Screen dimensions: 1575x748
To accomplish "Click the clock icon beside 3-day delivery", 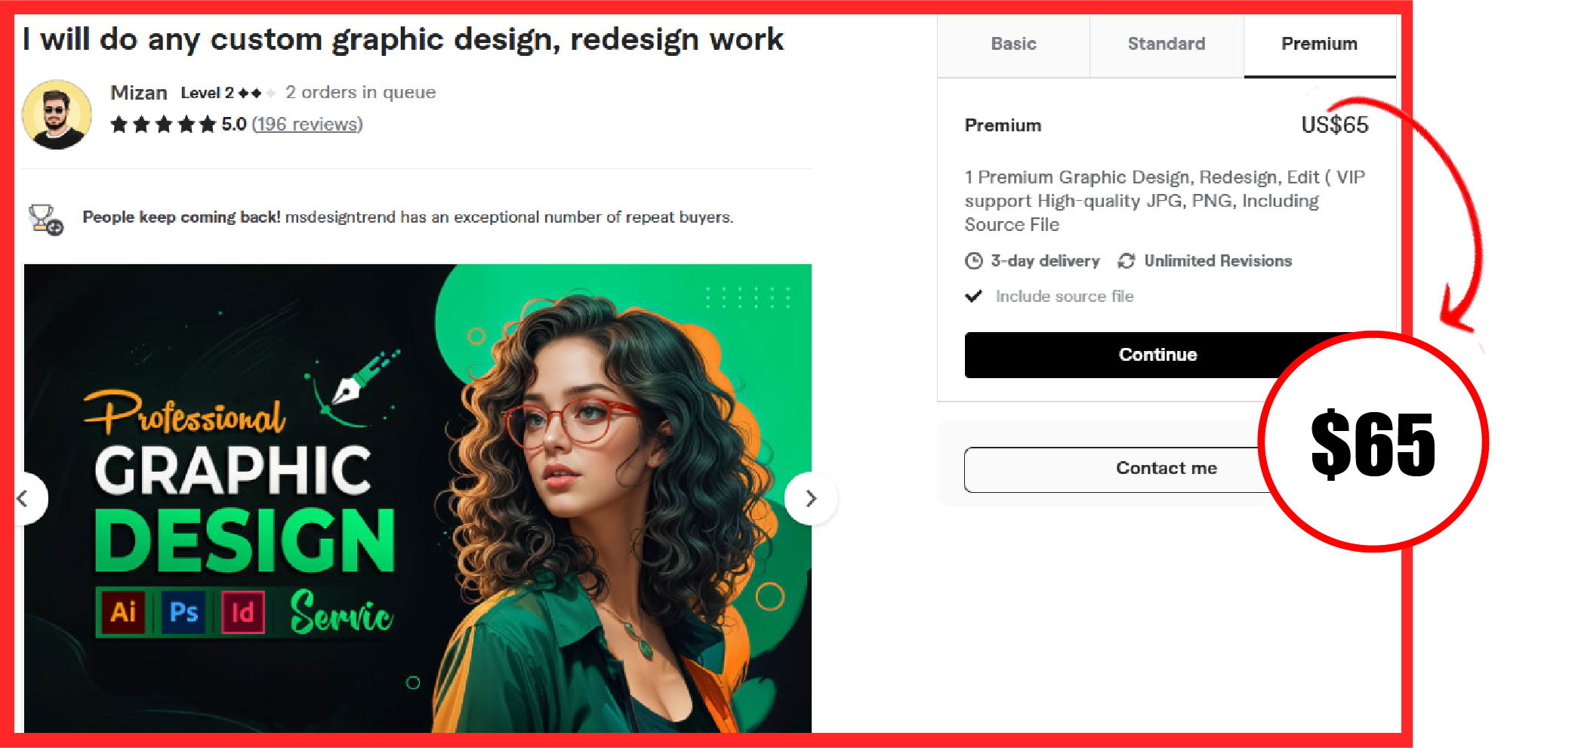I will coord(974,261).
